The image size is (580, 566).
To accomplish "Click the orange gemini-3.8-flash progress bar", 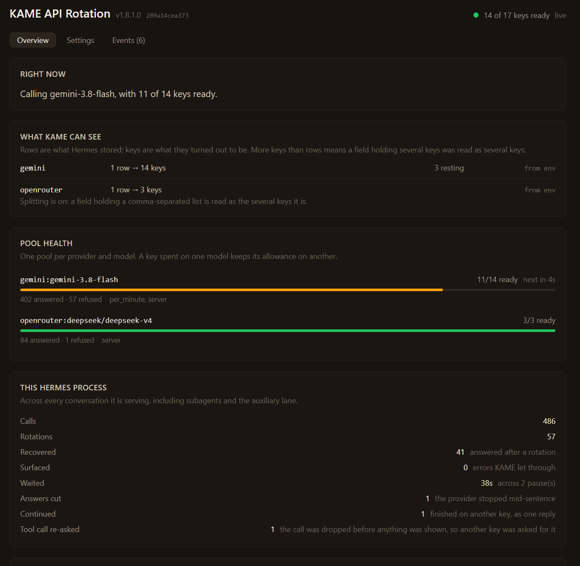I will click(x=288, y=290).
